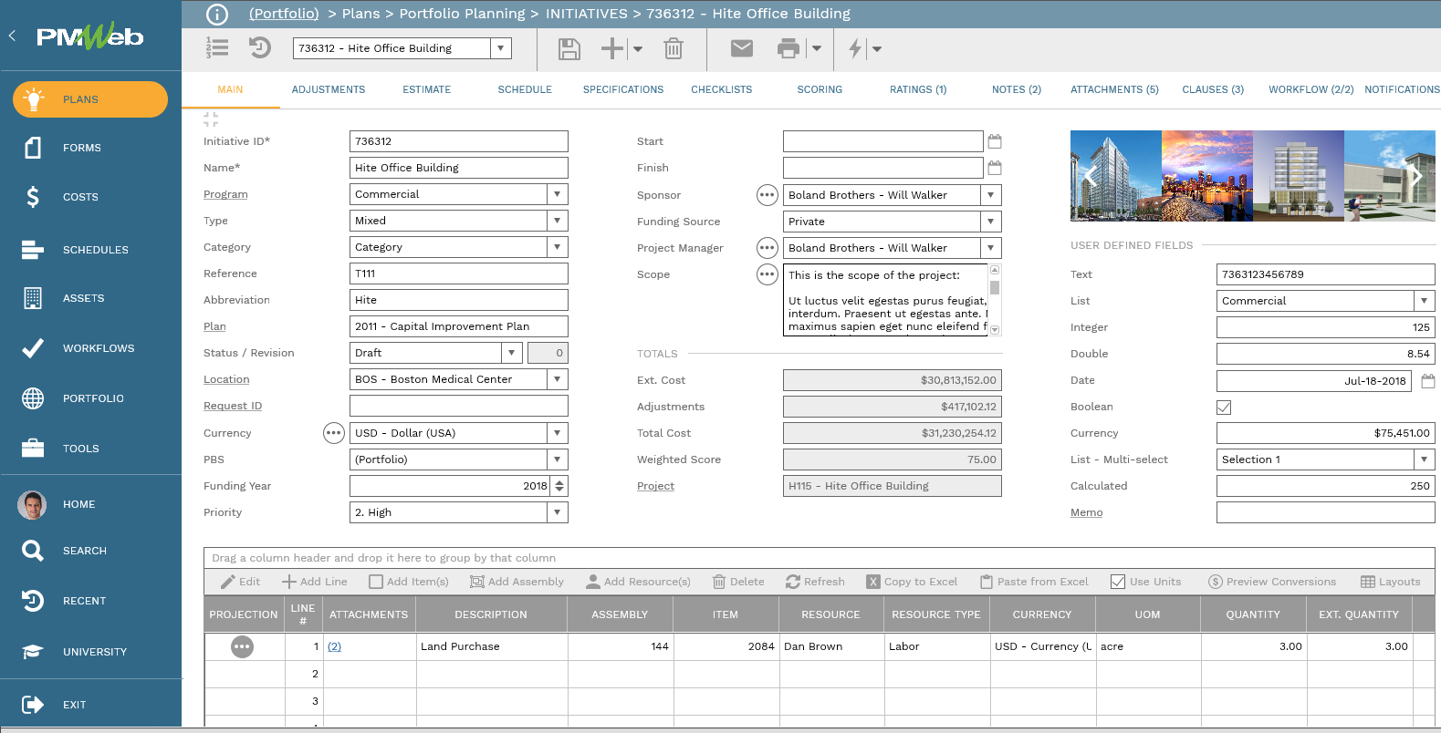Click the sunset skyline thumbnail image
This screenshot has width=1441, height=733.
1206,176
